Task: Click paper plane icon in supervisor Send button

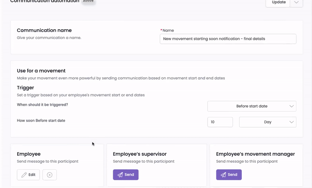Action: (120, 175)
